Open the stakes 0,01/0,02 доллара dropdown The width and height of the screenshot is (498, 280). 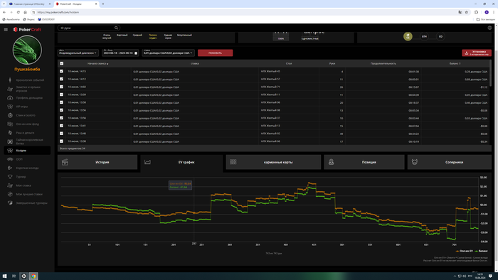click(x=169, y=53)
